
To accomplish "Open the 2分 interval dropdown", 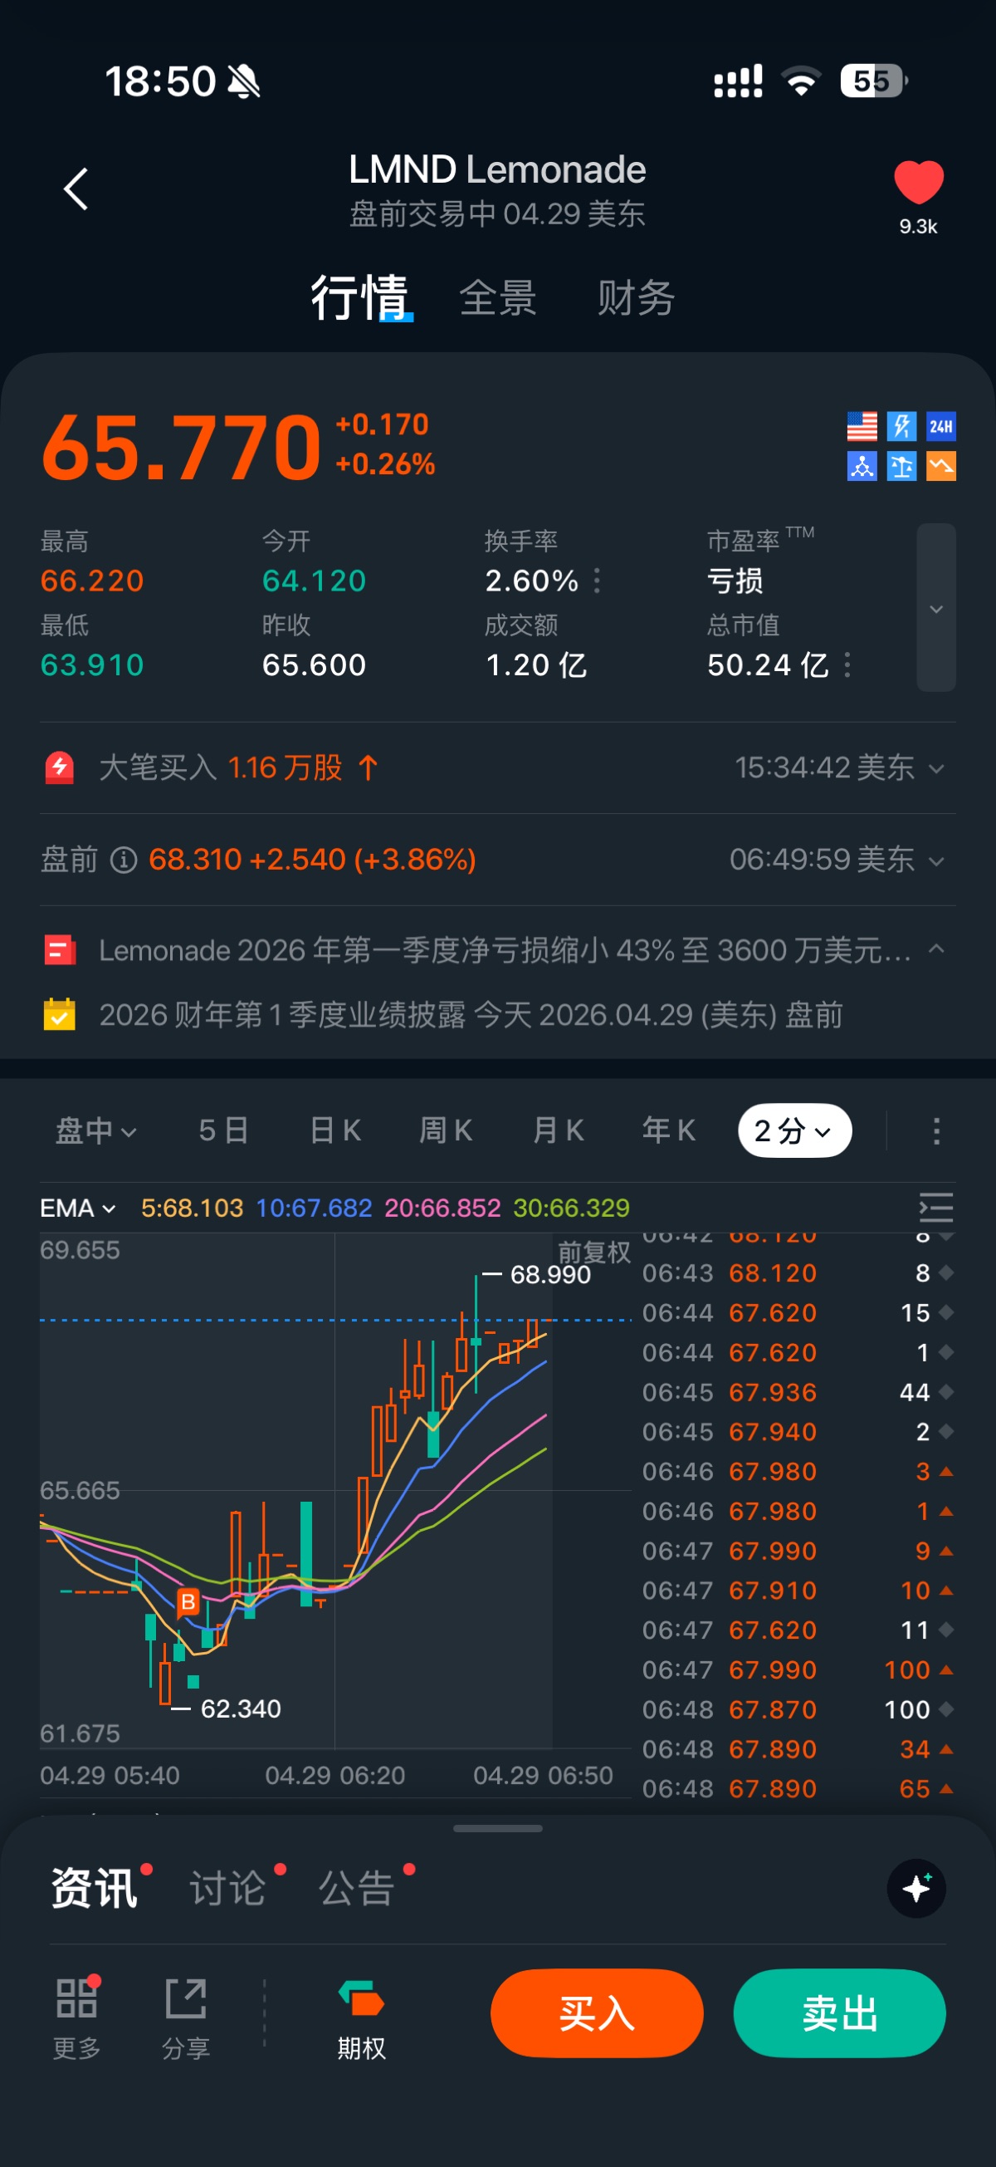I will [x=793, y=1130].
